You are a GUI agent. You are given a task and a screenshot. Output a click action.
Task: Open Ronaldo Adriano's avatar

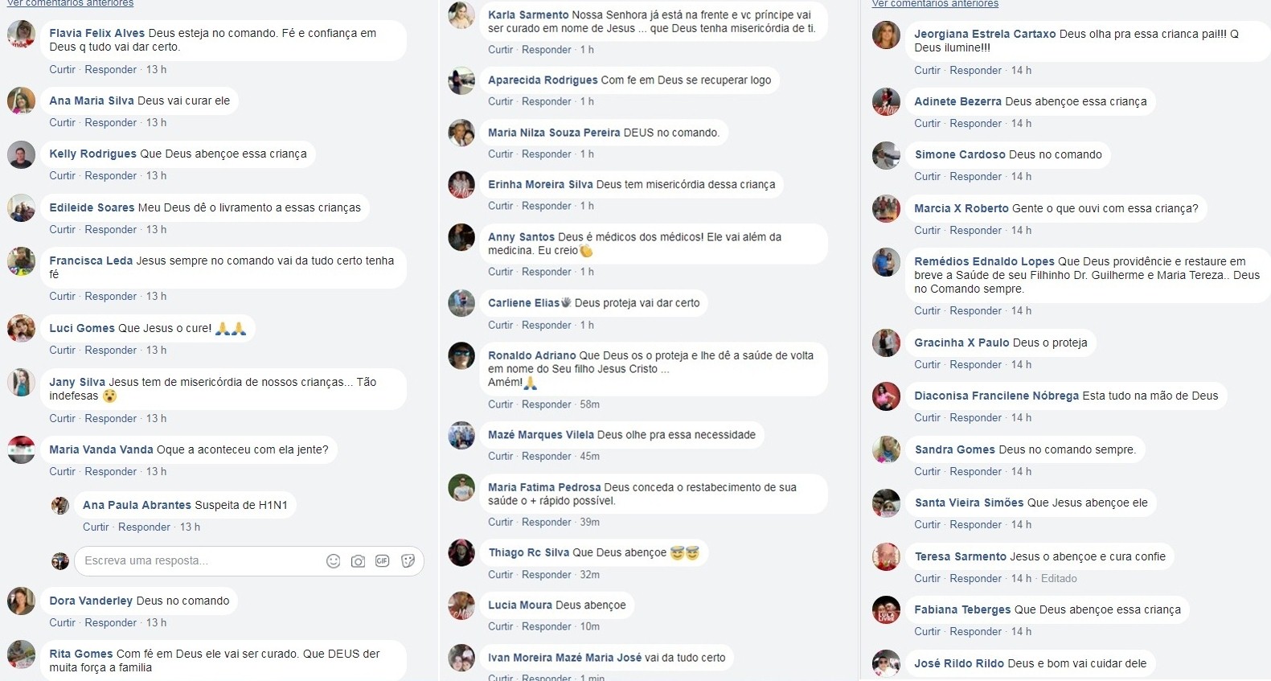[461, 355]
